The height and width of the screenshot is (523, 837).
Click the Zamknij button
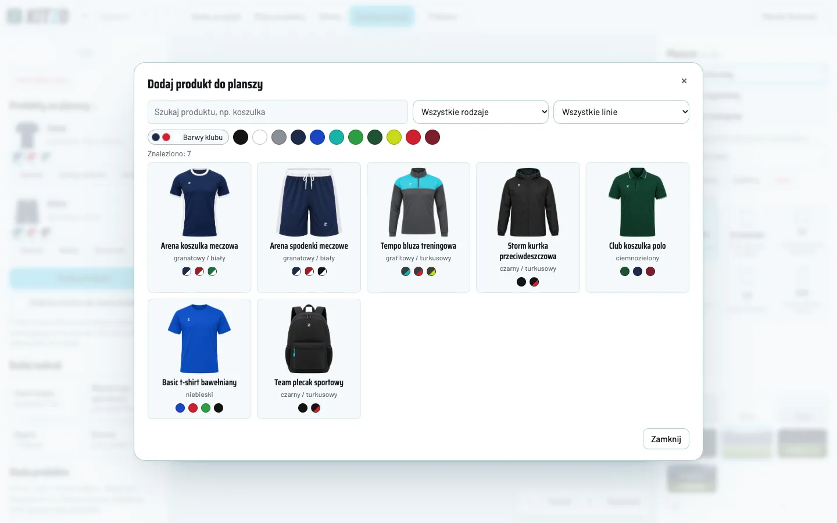click(666, 439)
